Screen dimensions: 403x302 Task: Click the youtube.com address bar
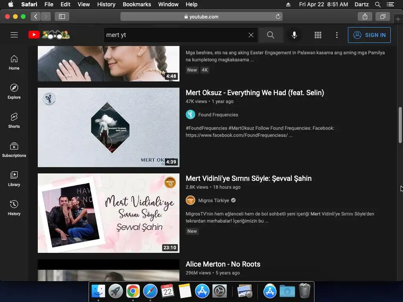point(201,17)
